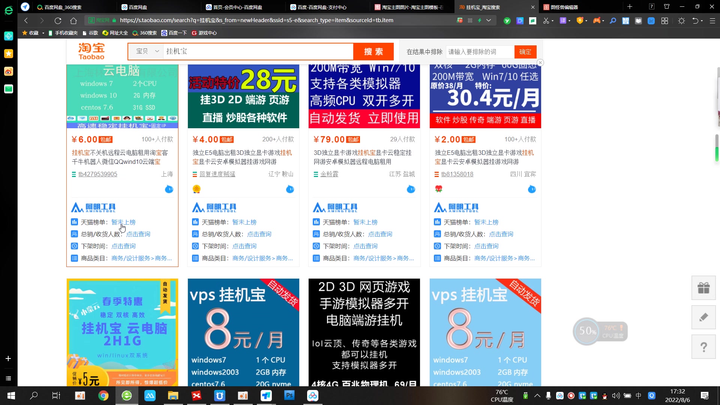Open Windows search from the taskbar
This screenshot has width=720, height=405.
click(34, 396)
